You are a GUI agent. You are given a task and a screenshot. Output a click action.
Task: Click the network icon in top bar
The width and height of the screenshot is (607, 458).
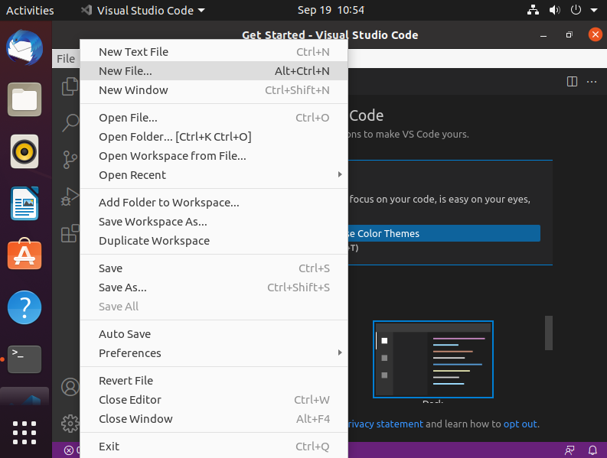533,10
